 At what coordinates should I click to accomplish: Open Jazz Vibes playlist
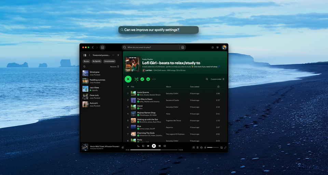point(101,89)
